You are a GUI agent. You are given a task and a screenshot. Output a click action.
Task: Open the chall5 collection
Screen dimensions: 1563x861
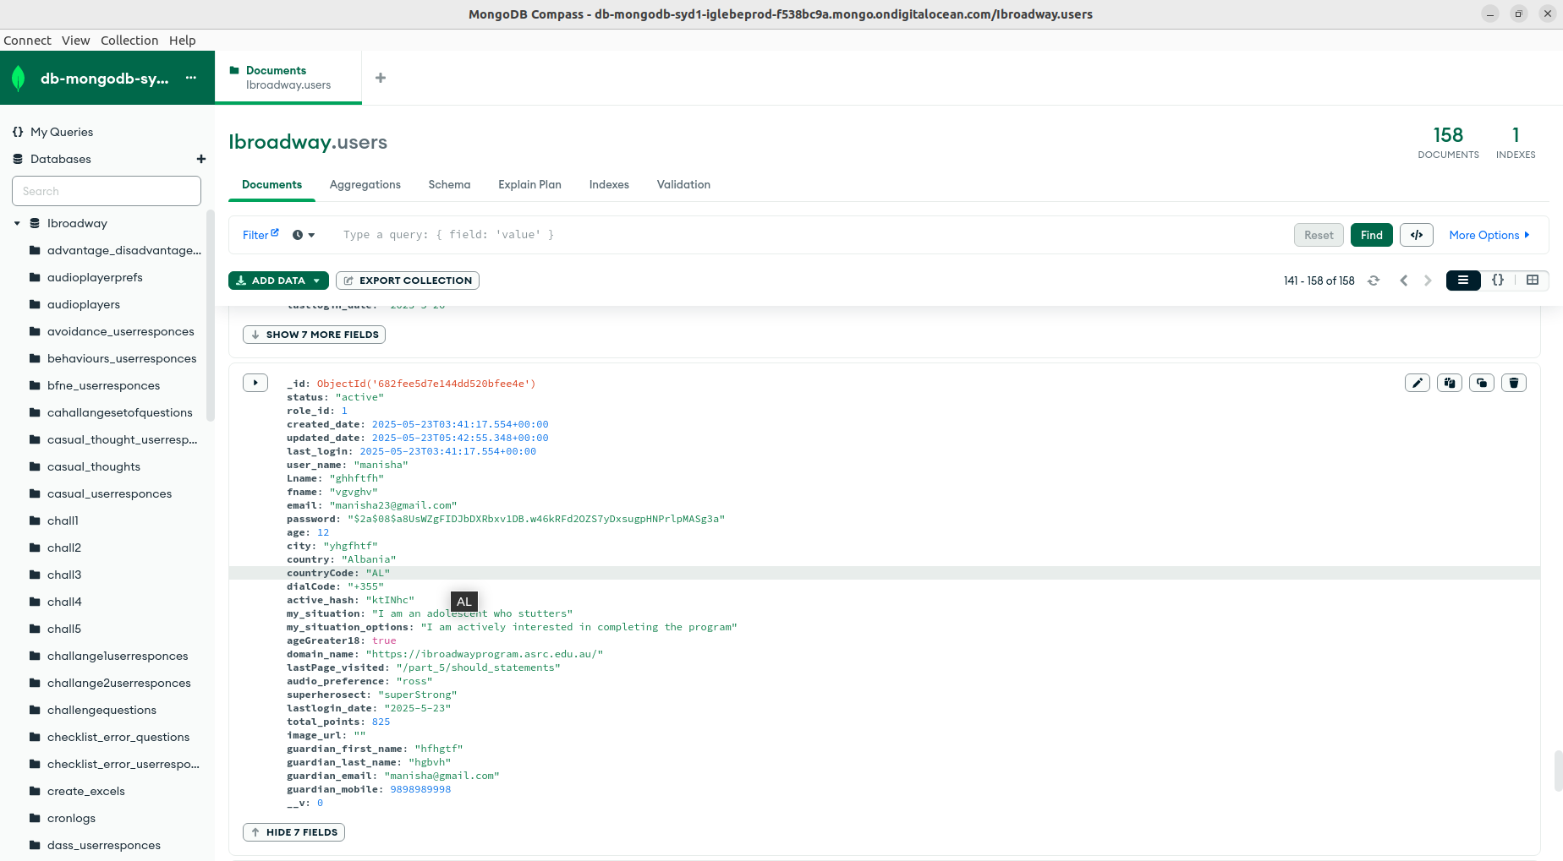click(64, 629)
